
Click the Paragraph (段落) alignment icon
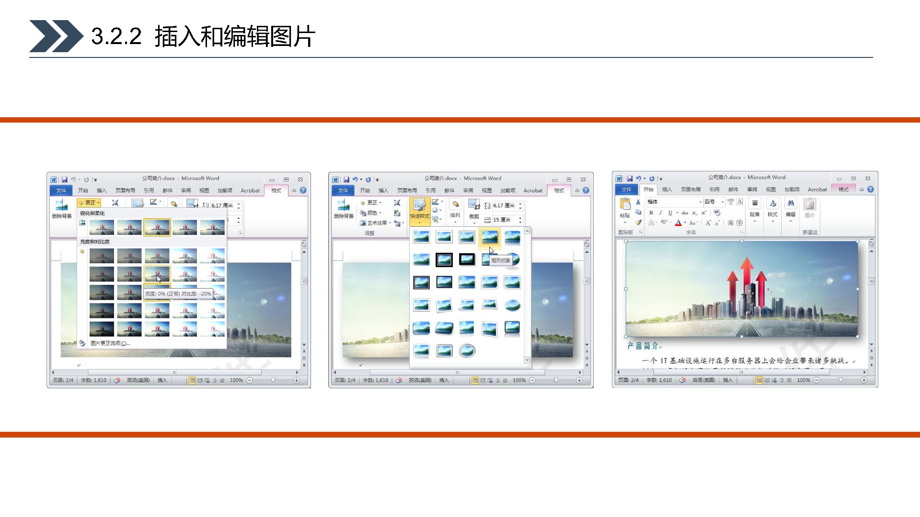click(755, 204)
